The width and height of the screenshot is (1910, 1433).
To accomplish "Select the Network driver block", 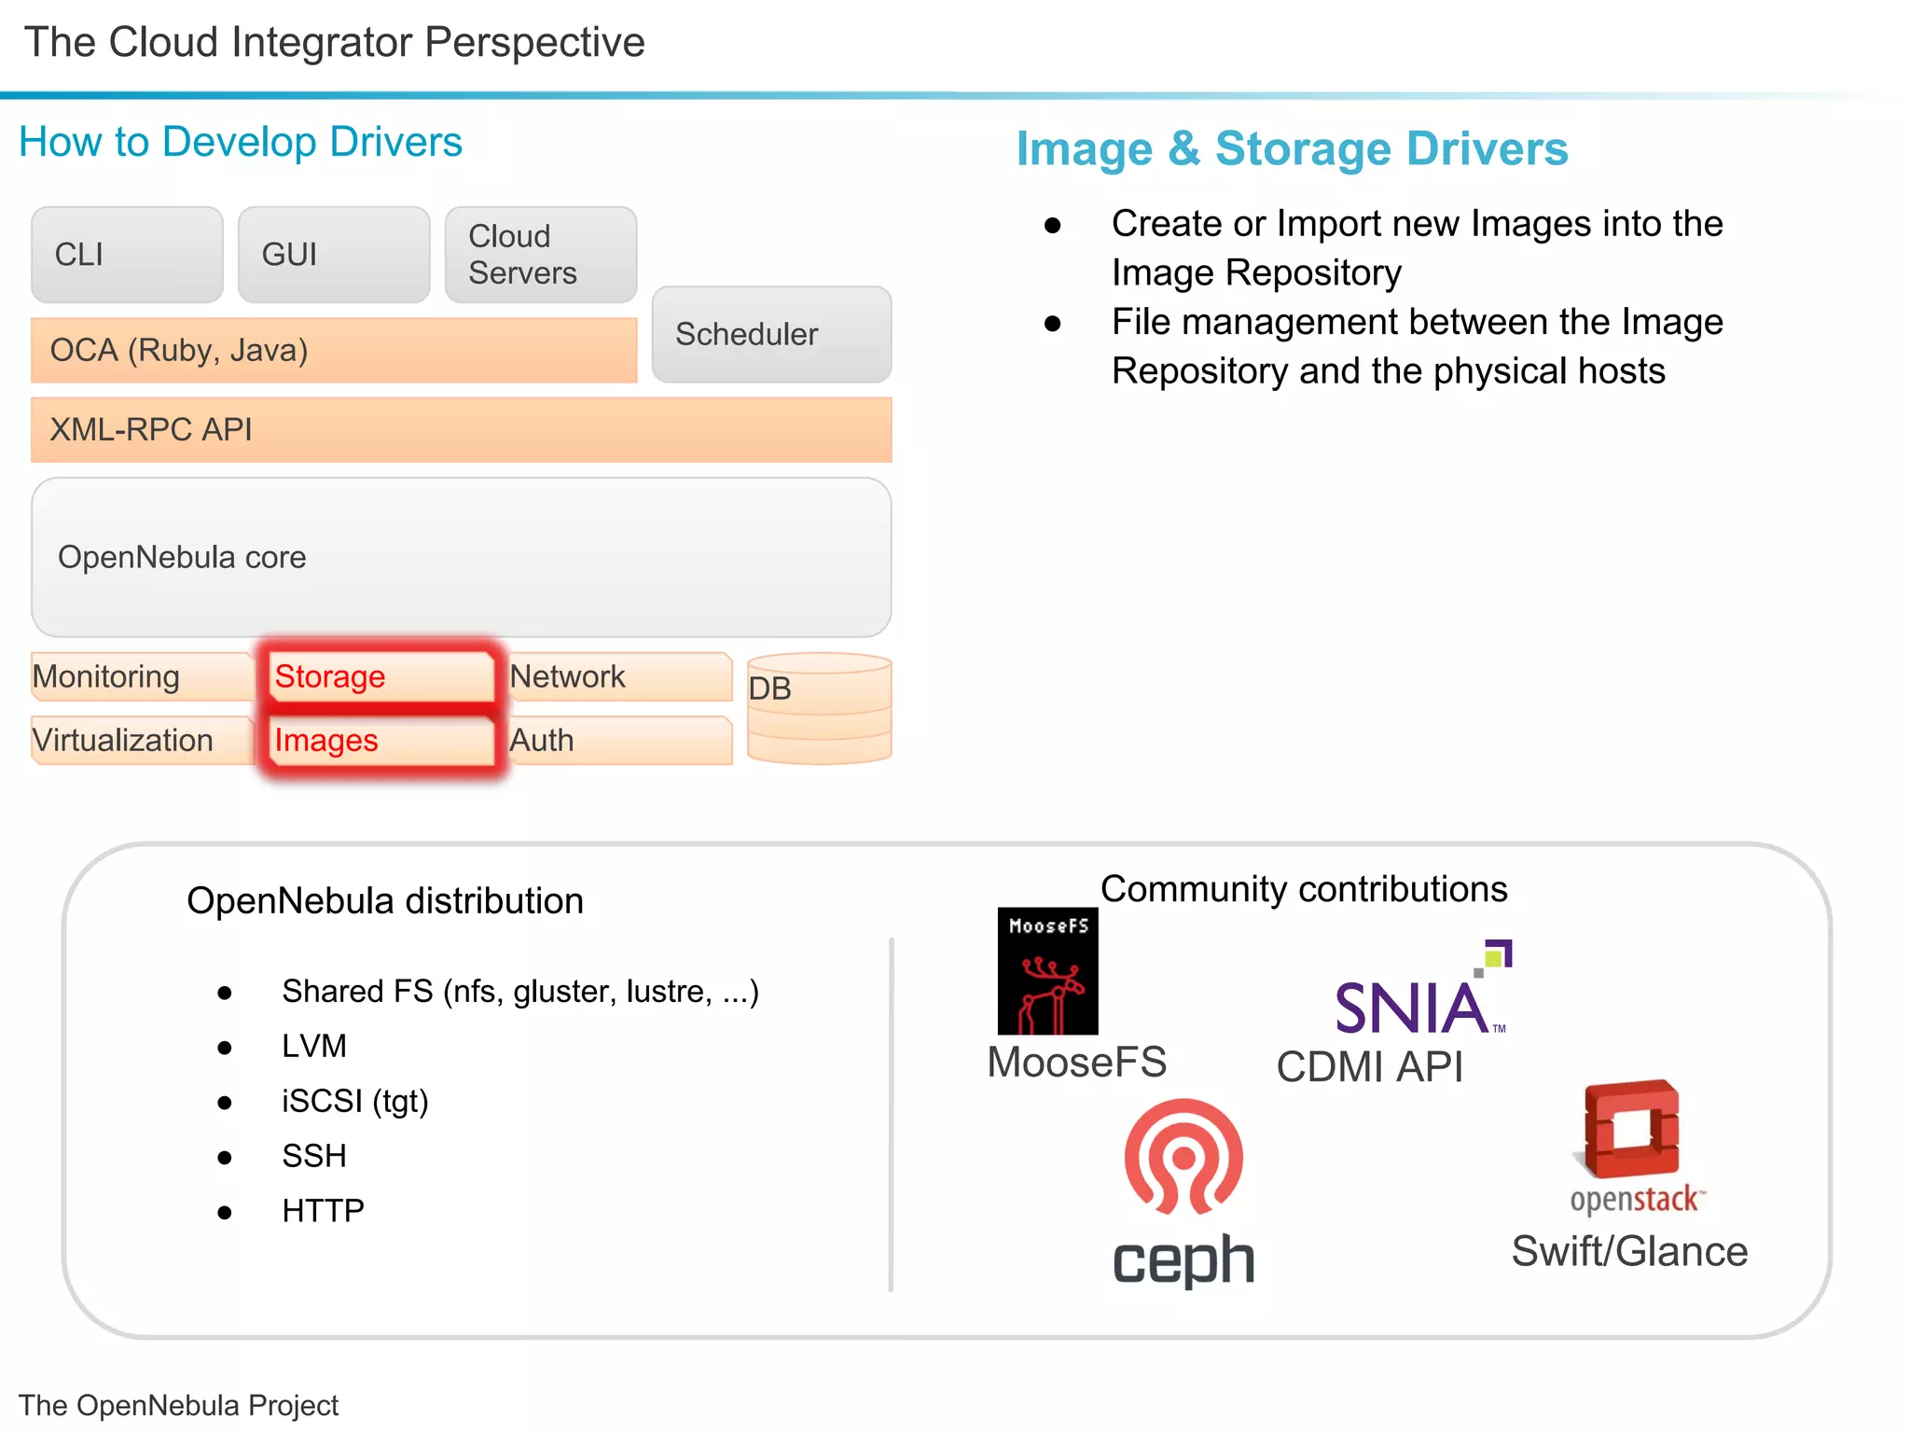I will 620,676.
